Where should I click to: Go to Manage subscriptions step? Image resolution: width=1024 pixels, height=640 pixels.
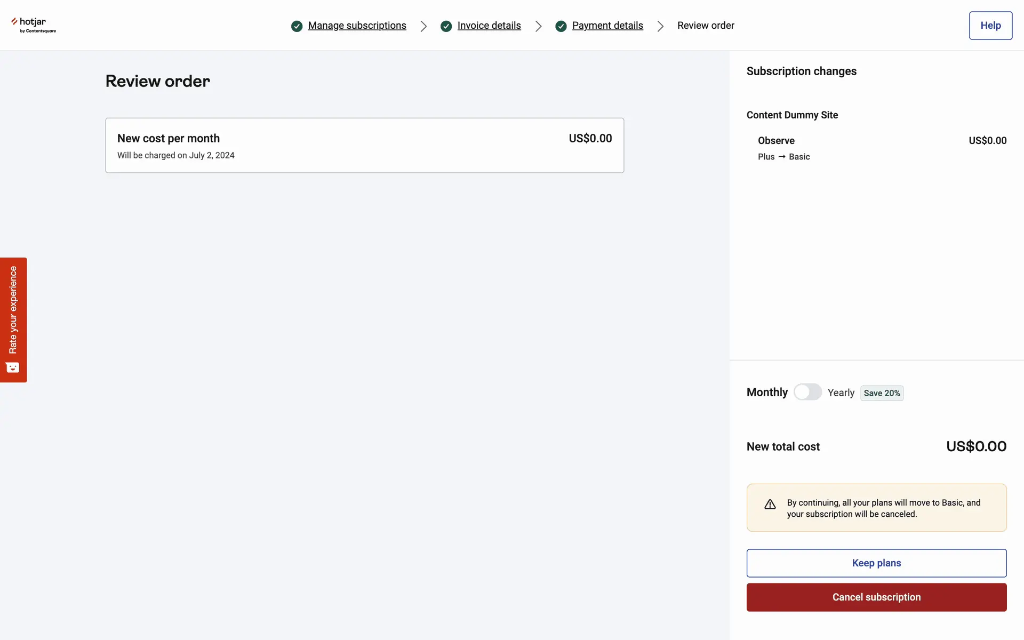point(357,26)
